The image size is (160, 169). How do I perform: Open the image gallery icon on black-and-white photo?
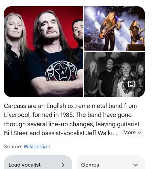tap(131, 84)
